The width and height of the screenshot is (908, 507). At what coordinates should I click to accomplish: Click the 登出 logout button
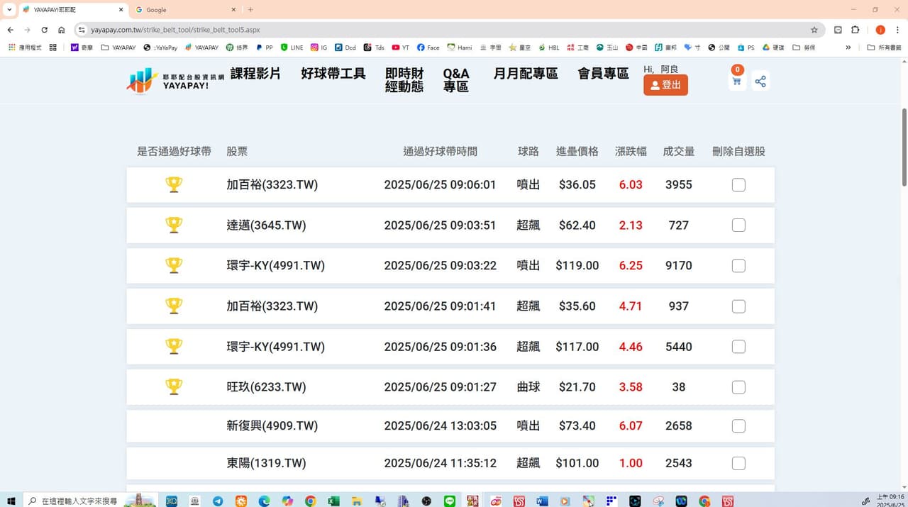click(x=665, y=85)
